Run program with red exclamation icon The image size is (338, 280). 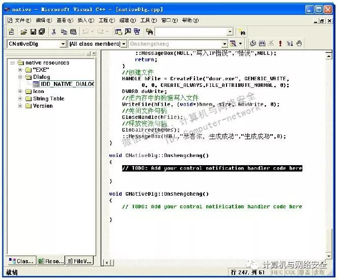point(280,44)
